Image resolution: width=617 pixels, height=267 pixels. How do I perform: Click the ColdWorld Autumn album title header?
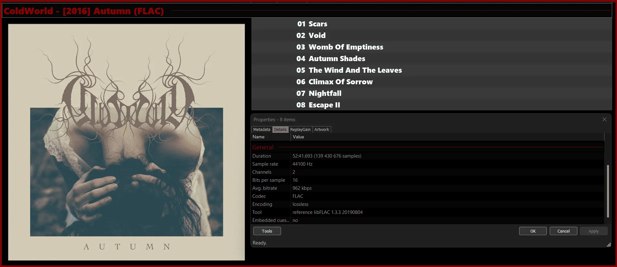point(84,11)
